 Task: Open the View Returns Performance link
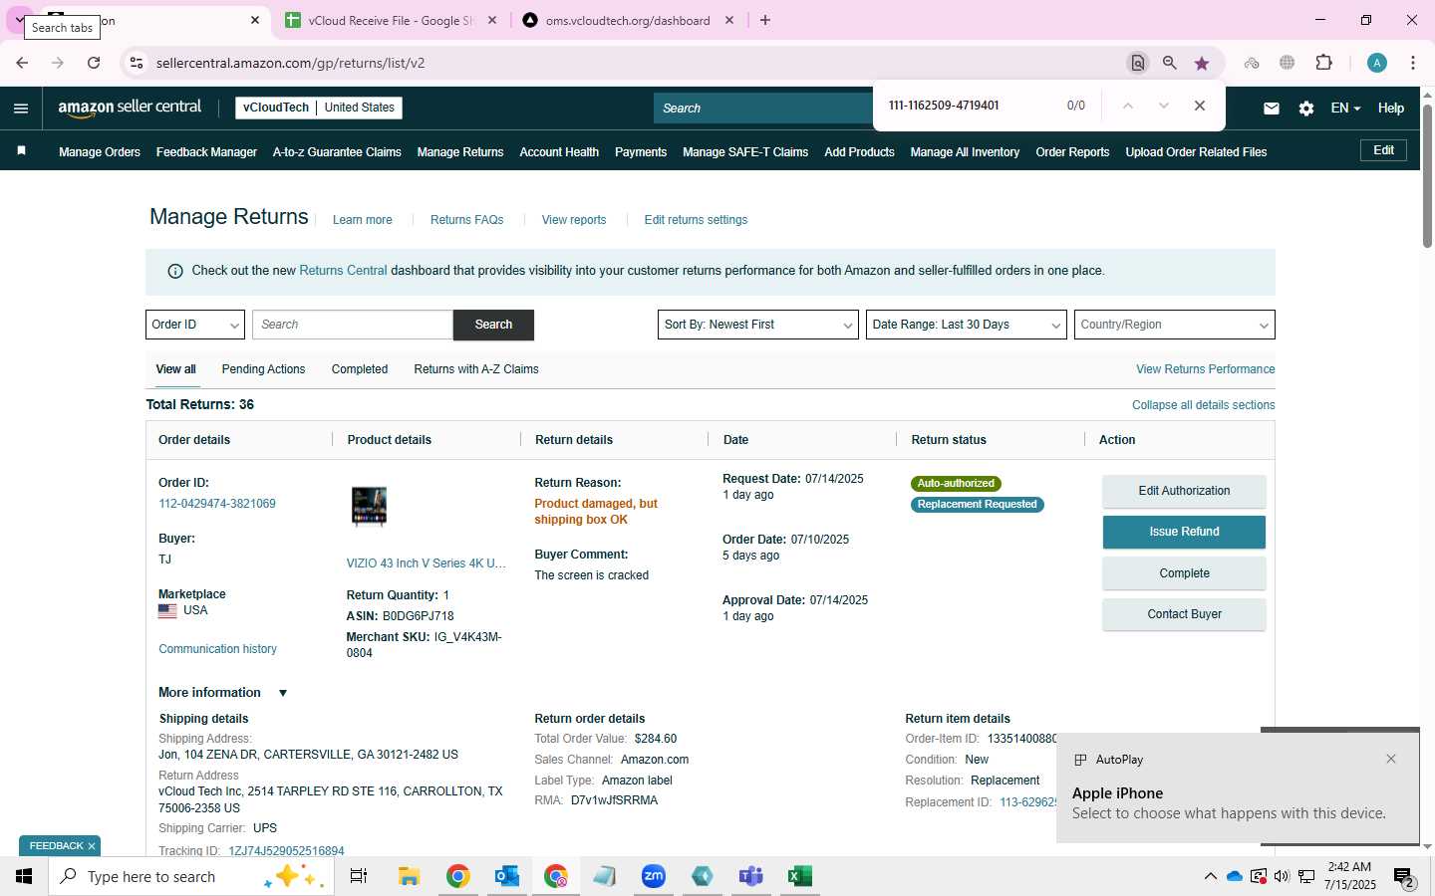tap(1205, 369)
